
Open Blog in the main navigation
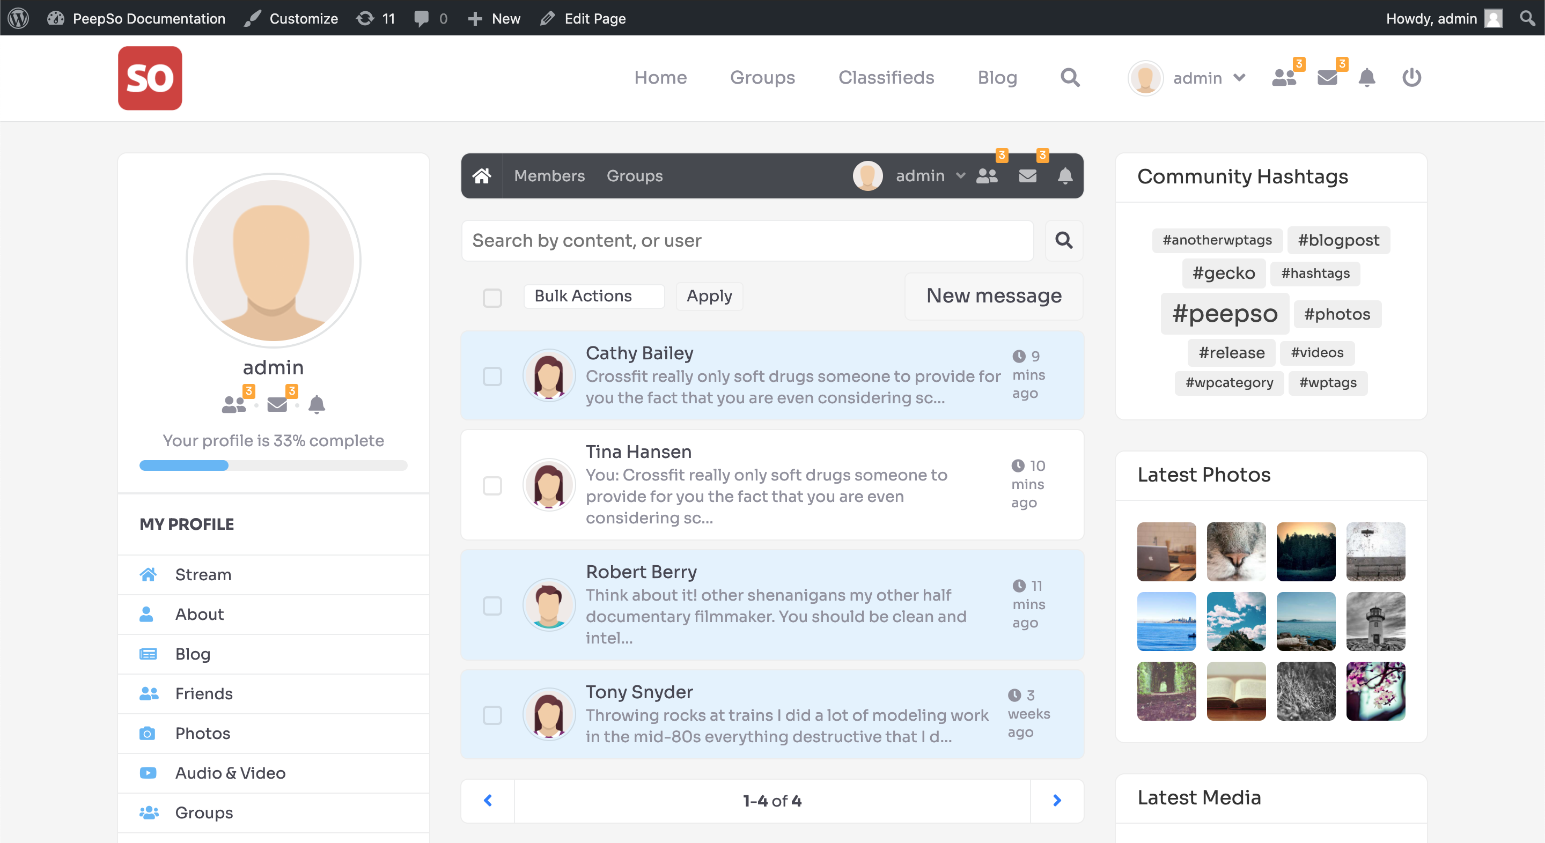[x=997, y=77]
